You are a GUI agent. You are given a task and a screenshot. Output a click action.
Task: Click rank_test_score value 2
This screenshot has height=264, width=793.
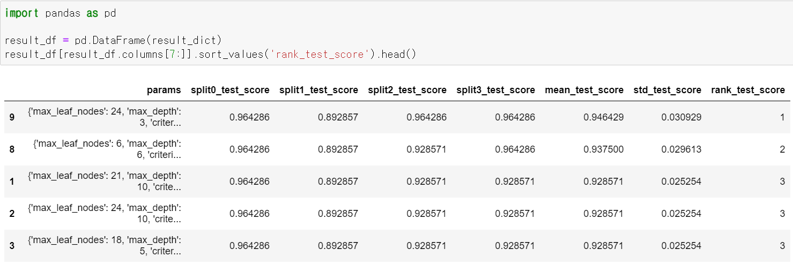782,149
